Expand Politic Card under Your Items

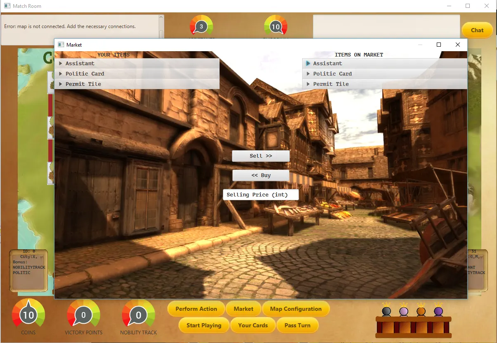pyautogui.click(x=61, y=74)
